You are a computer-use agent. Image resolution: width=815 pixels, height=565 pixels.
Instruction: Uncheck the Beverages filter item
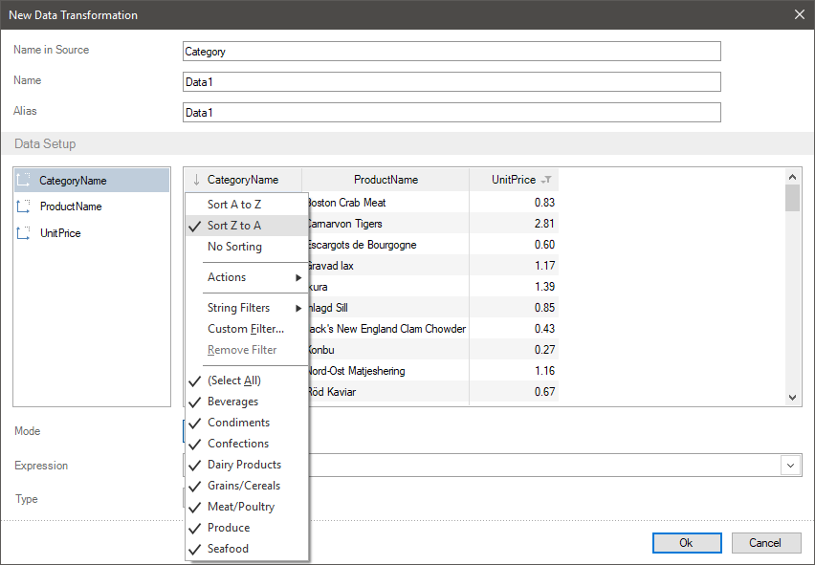pos(232,402)
